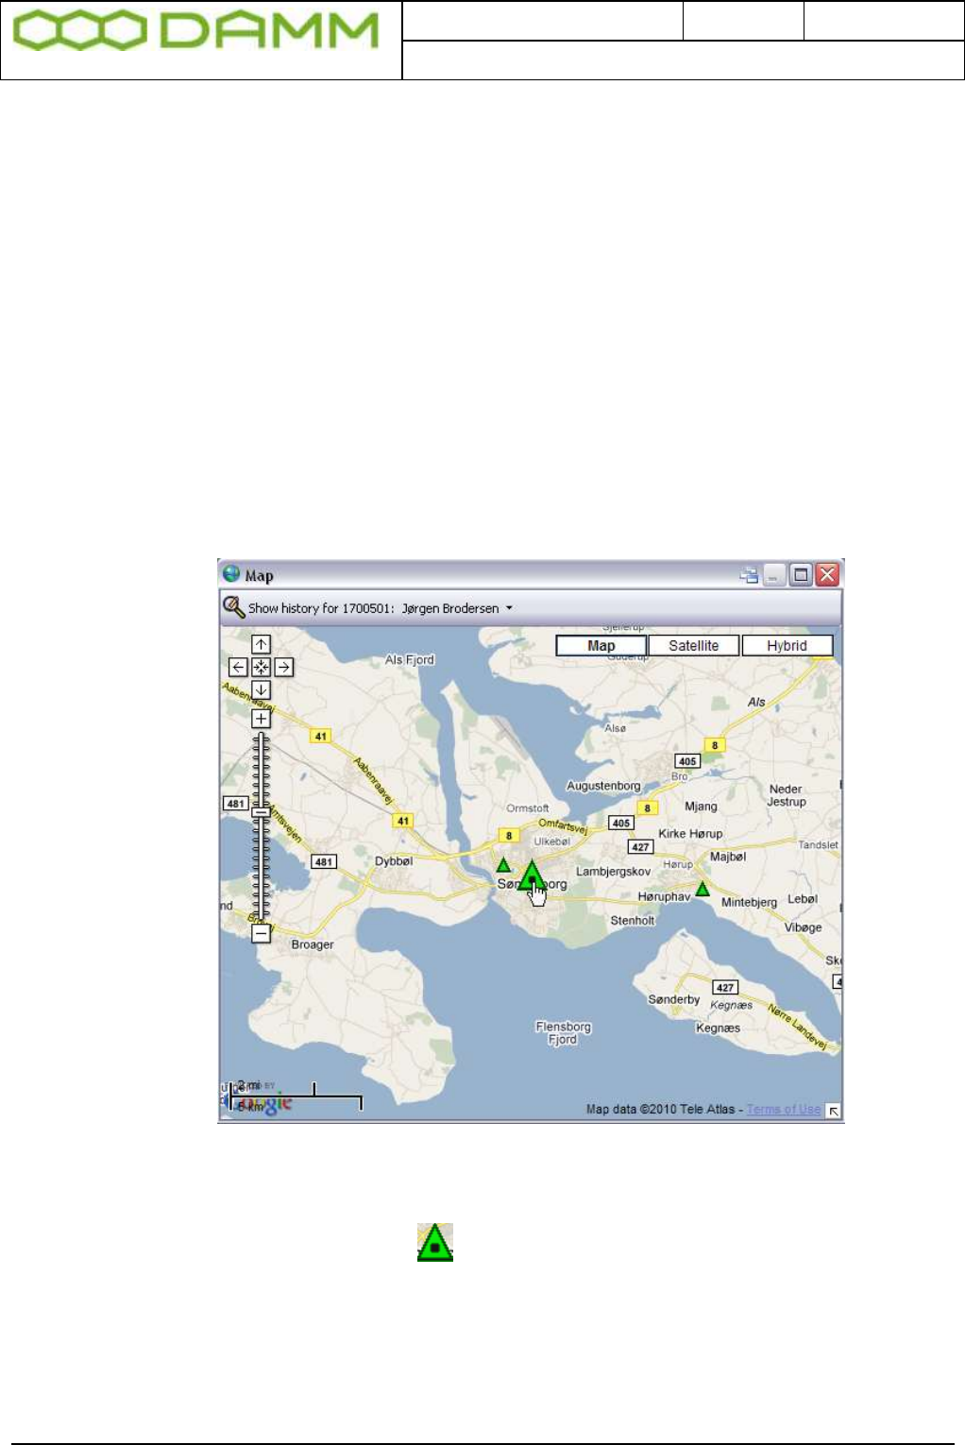Click the zoom slider handle
The width and height of the screenshot is (965, 1445).
point(261,811)
